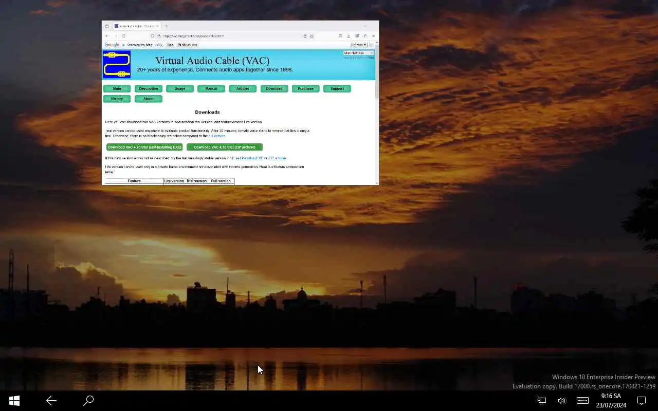
Task: Show site security lock info
Action: tap(159, 36)
